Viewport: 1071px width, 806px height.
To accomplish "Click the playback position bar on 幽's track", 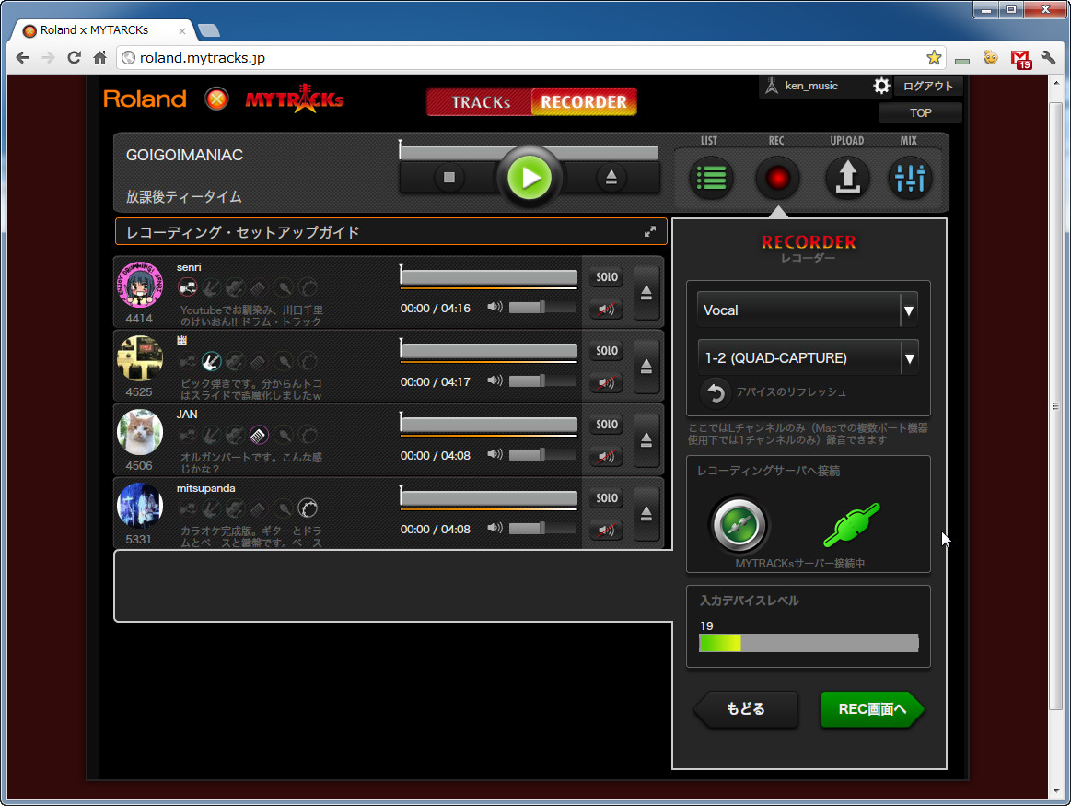I will 488,351.
